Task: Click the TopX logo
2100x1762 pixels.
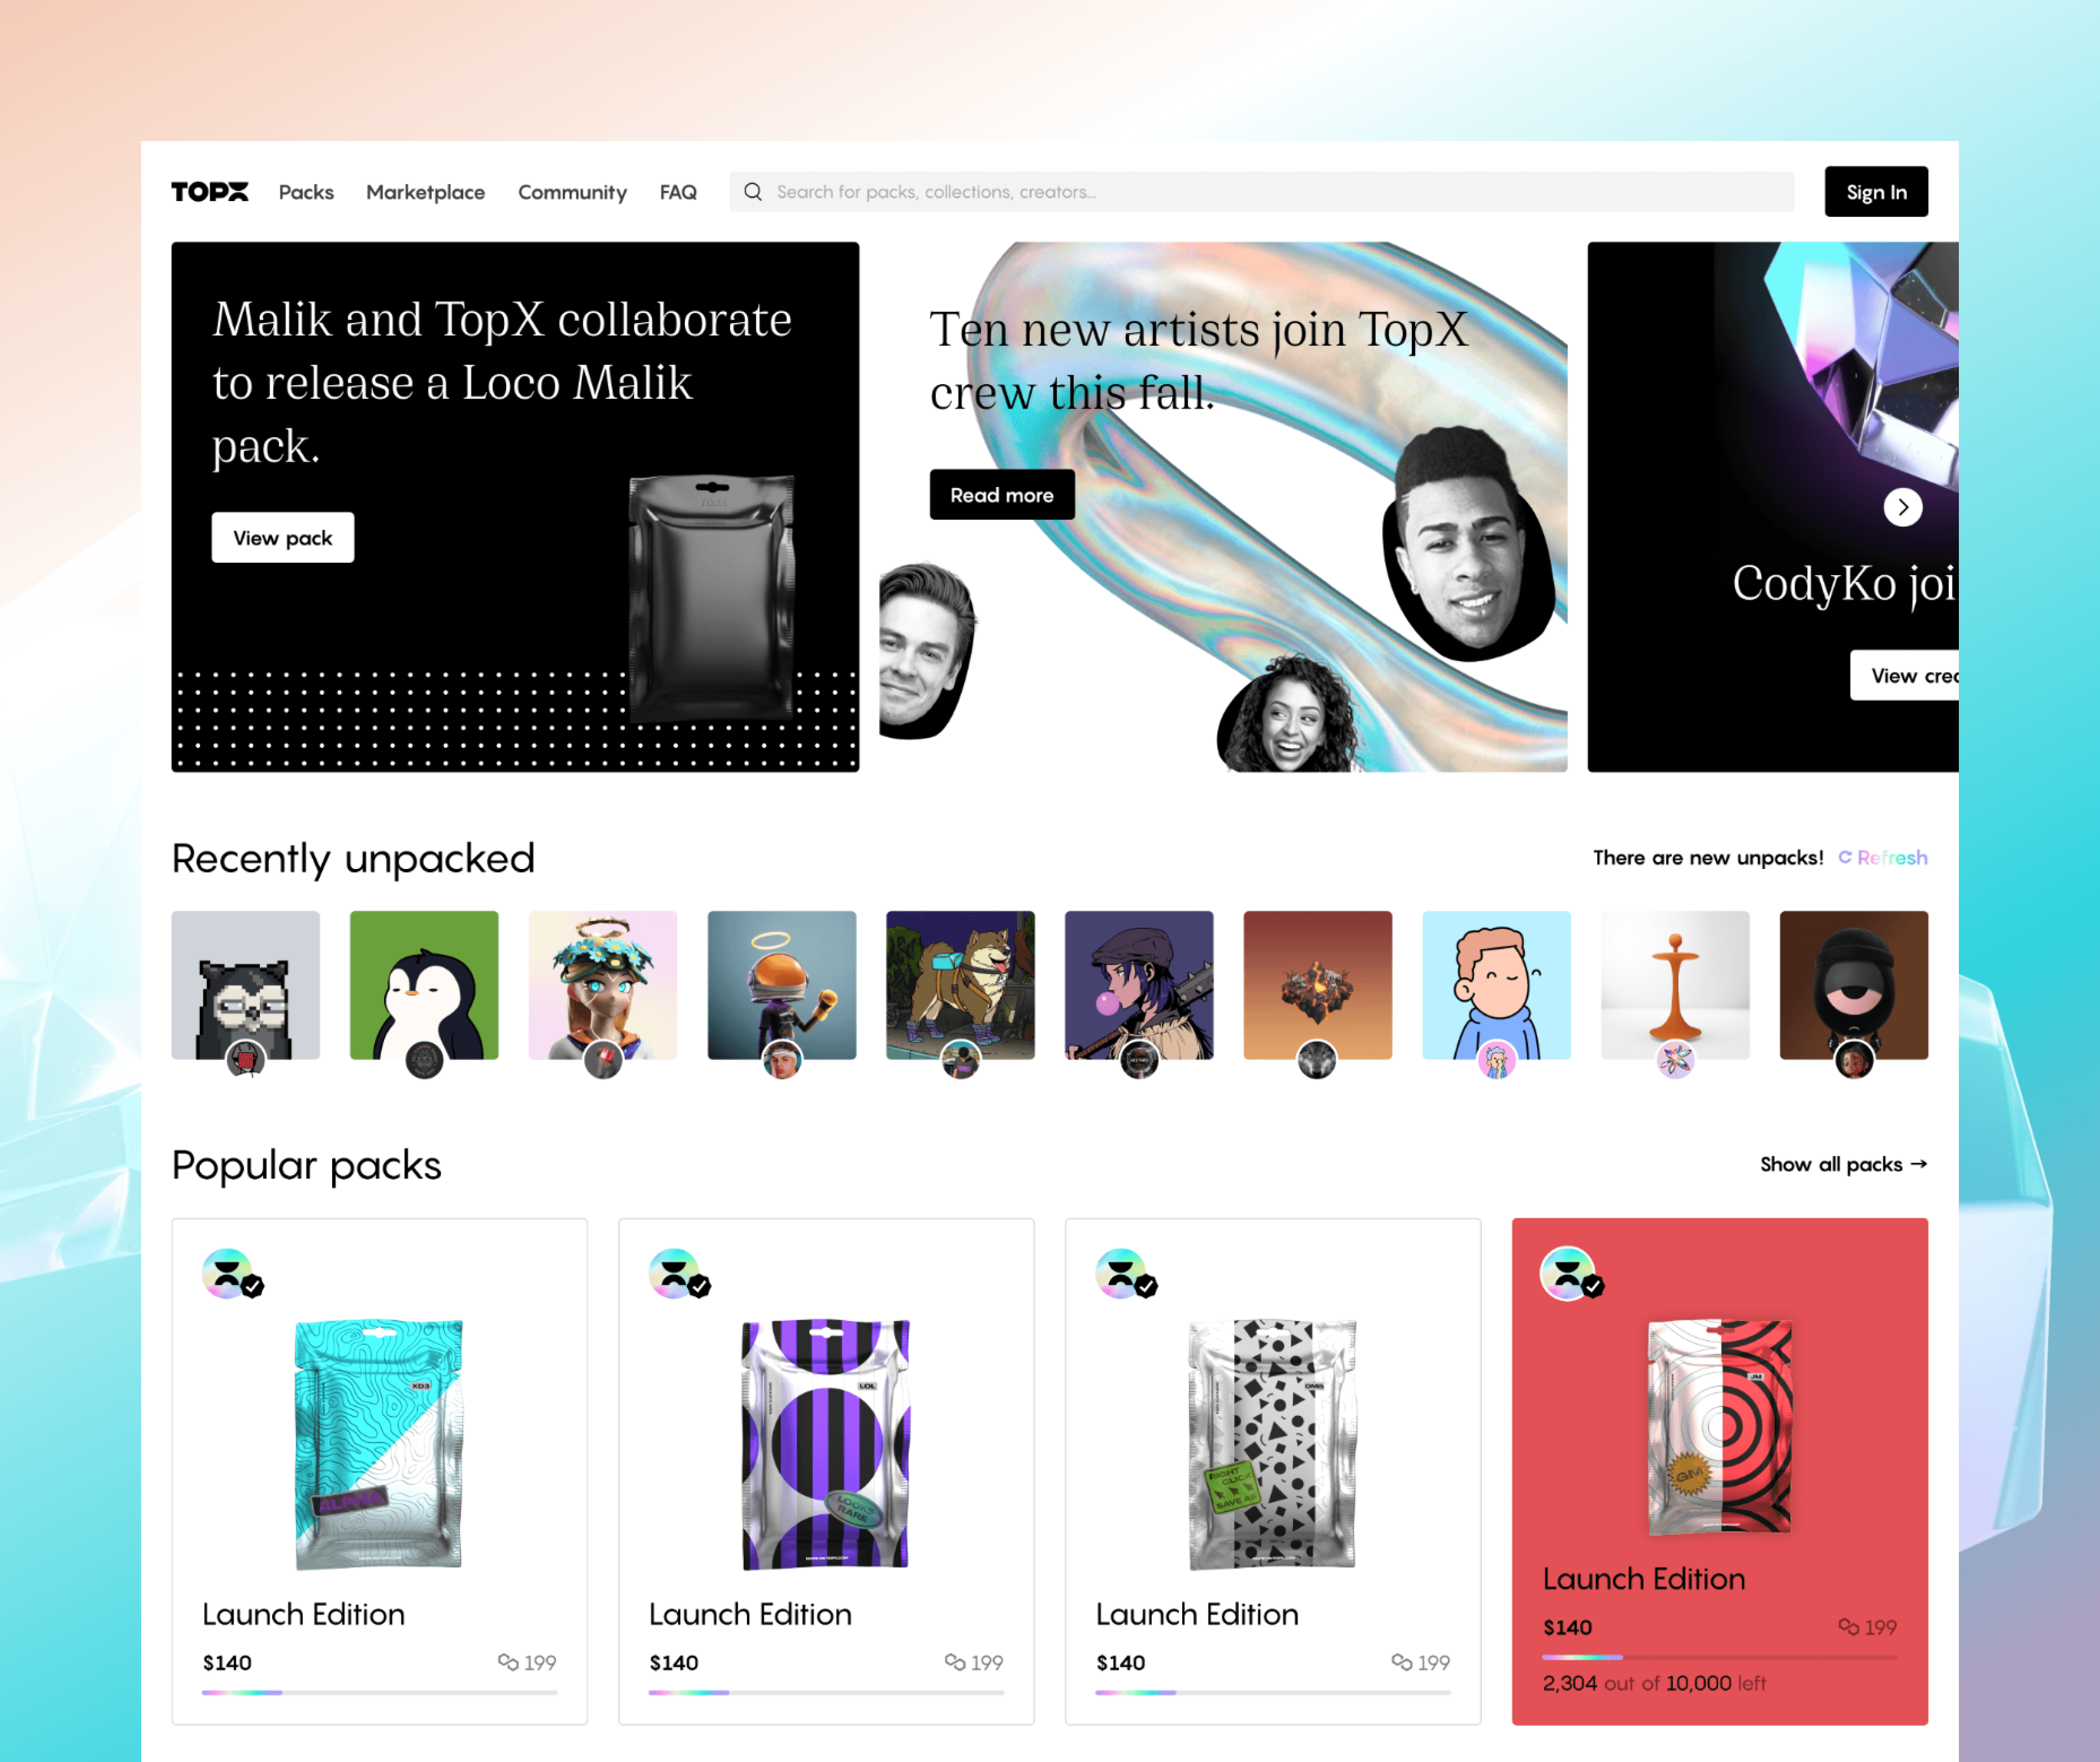Action: click(209, 191)
